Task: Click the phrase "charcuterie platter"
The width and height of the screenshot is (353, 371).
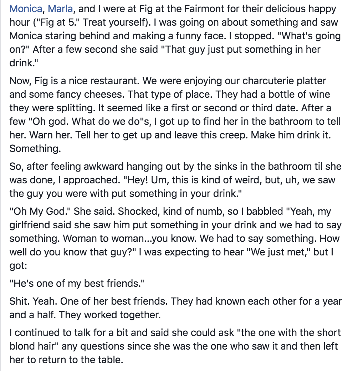Action: 284,81
